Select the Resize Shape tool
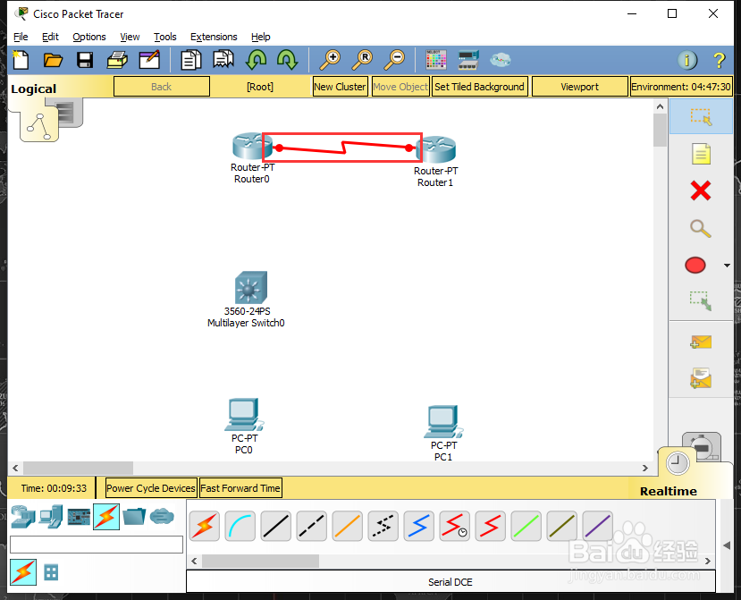 point(701,300)
